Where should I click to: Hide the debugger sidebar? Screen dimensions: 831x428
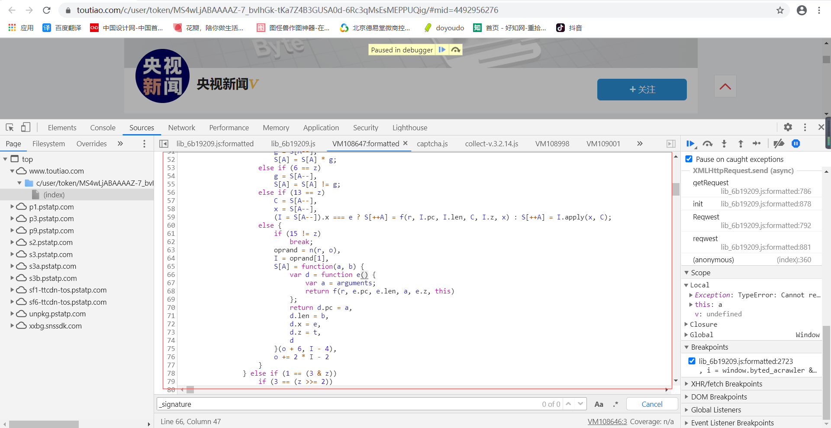pyautogui.click(x=671, y=144)
